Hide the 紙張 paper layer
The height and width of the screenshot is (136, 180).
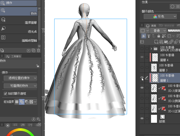142,119
